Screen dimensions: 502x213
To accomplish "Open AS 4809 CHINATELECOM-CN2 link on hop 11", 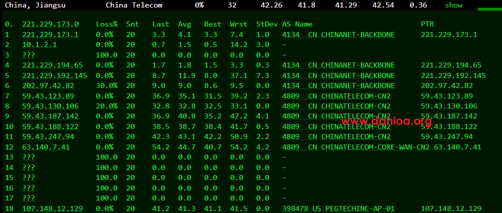I will pyautogui.click(x=336, y=137).
